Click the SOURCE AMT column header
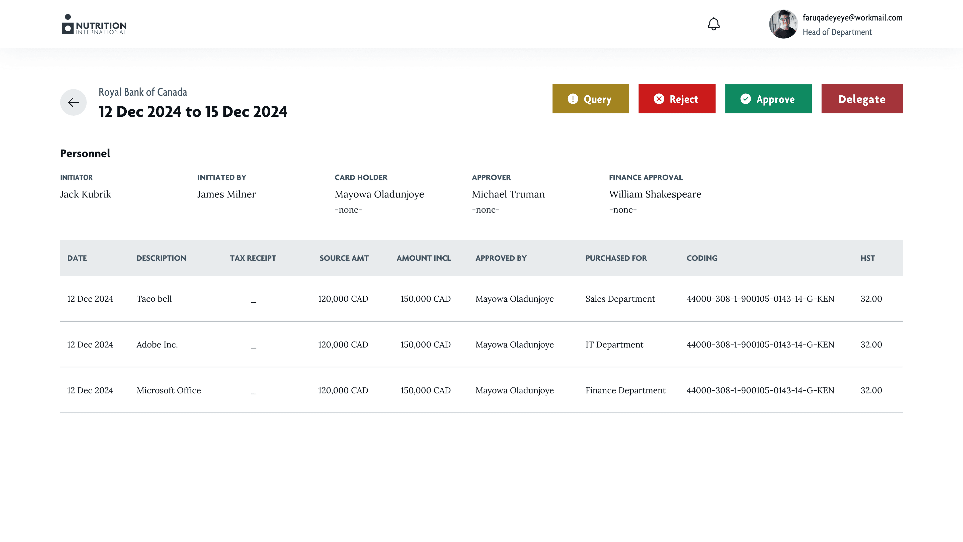The image size is (963, 542). pos(344,258)
